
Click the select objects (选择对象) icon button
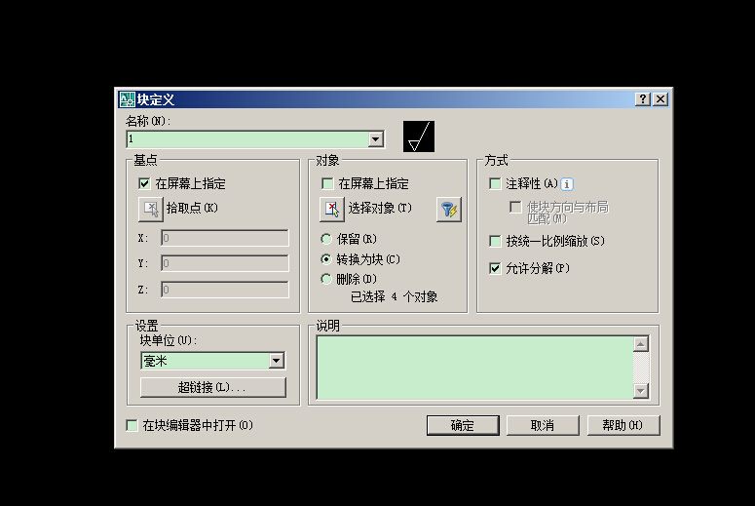click(332, 210)
